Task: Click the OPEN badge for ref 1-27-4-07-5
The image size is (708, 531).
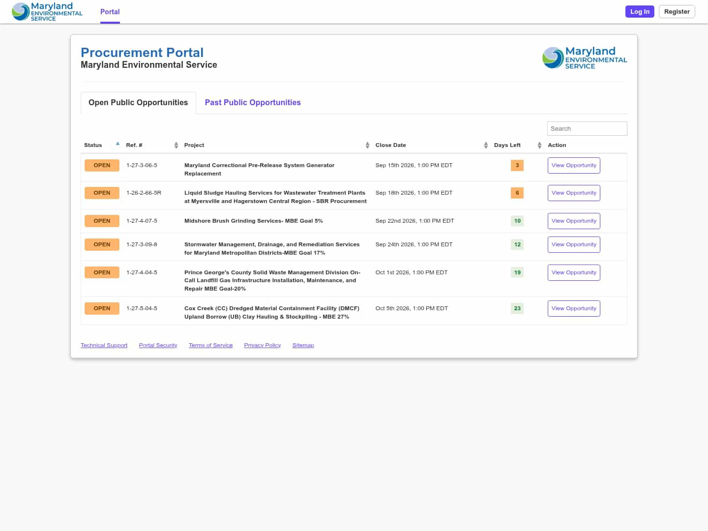Action: pos(102,221)
